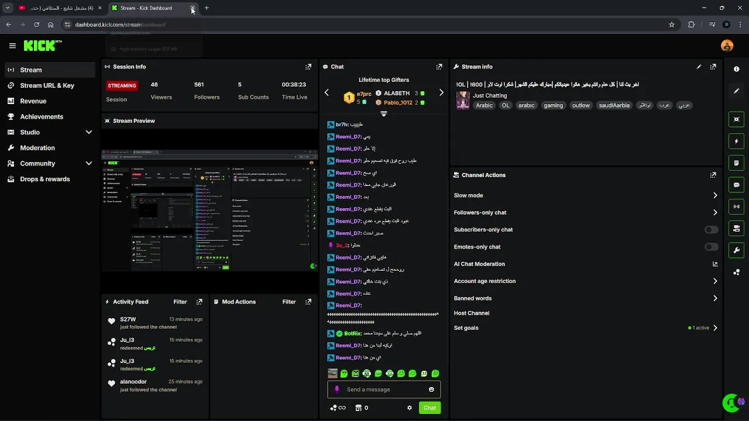Open the hamburger menu beside Kick logo
749x421 pixels.
[x=12, y=46]
